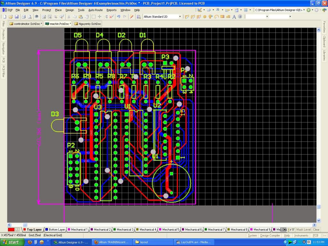Open the Altium Standard 2D view dropdown

(x=180, y=17)
